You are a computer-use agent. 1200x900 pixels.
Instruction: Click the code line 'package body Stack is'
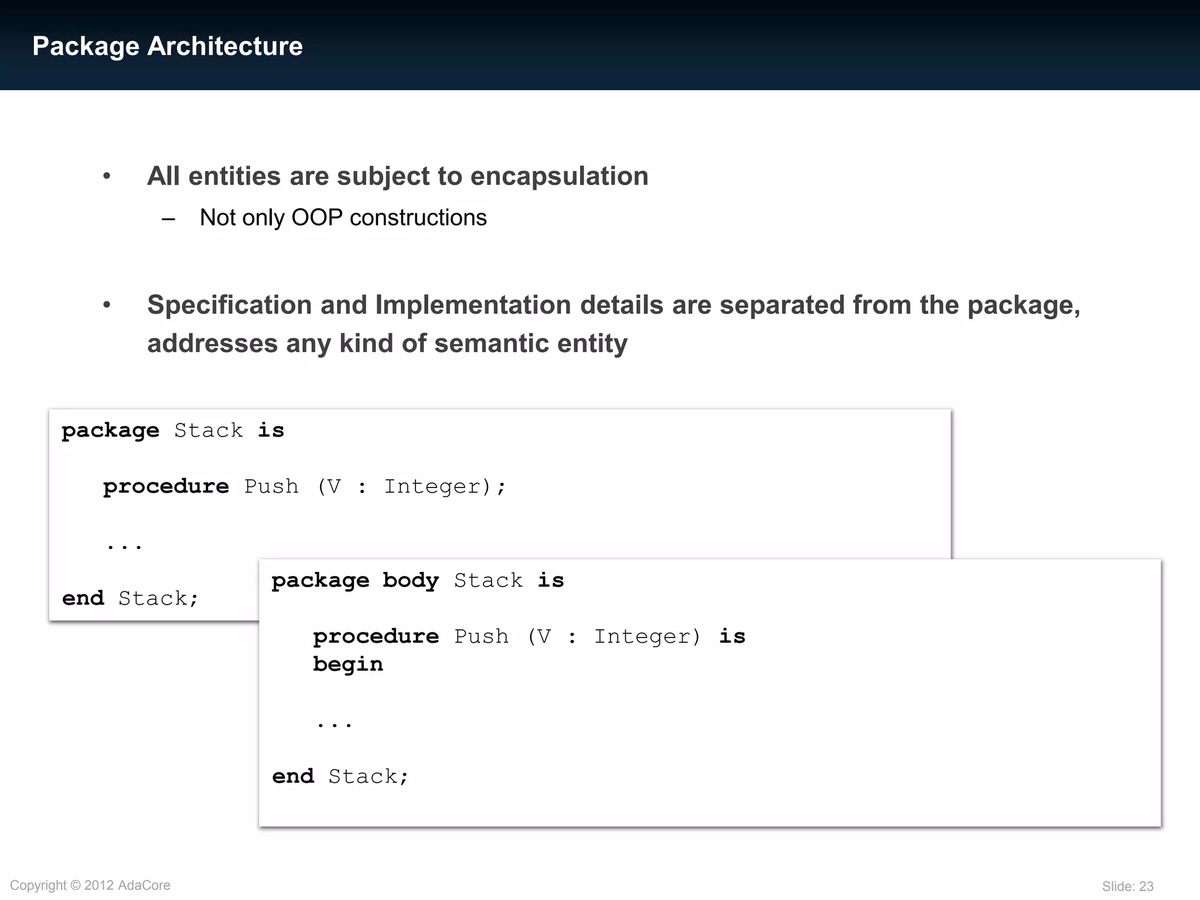click(418, 581)
